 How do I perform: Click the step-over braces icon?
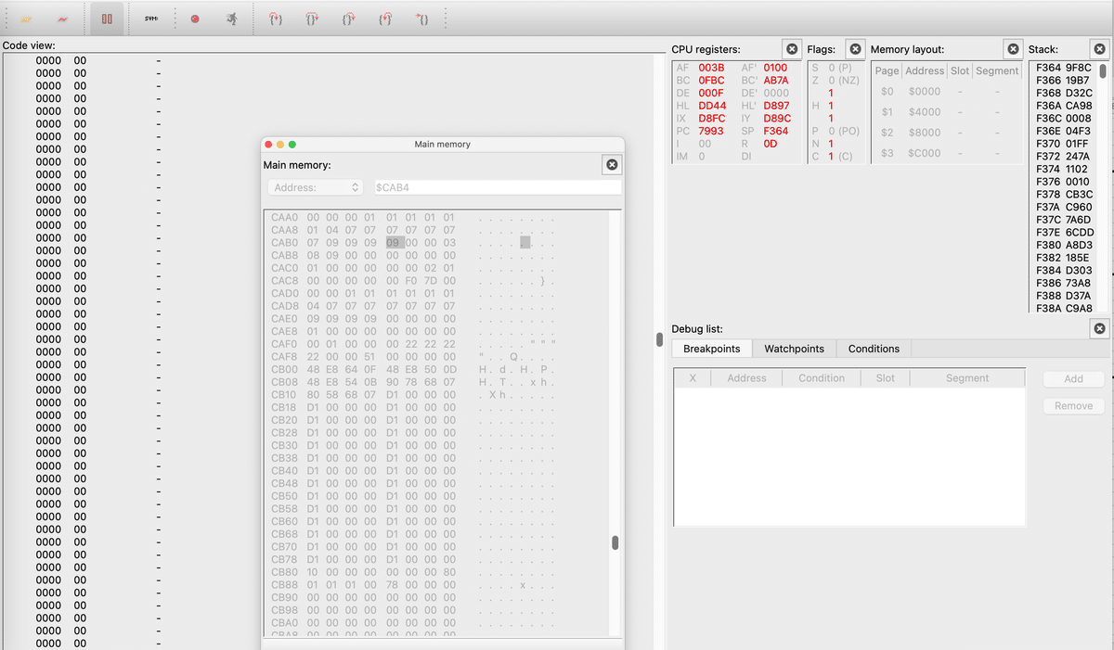coord(312,19)
